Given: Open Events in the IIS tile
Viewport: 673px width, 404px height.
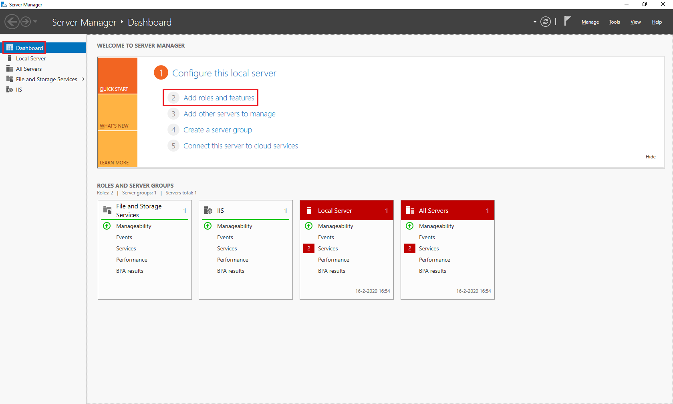Looking at the screenshot, I should click(225, 237).
